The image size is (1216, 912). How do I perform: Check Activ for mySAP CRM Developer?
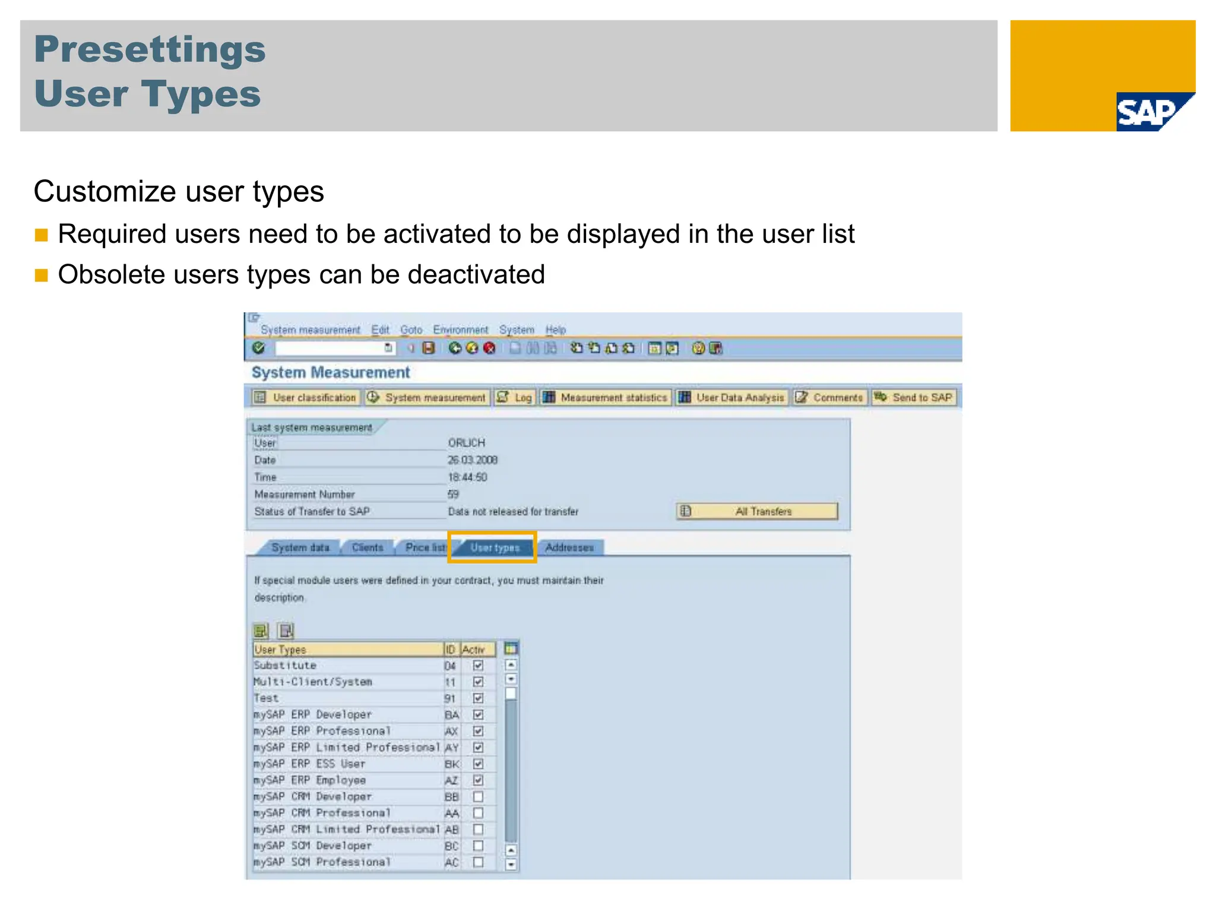coord(478,796)
